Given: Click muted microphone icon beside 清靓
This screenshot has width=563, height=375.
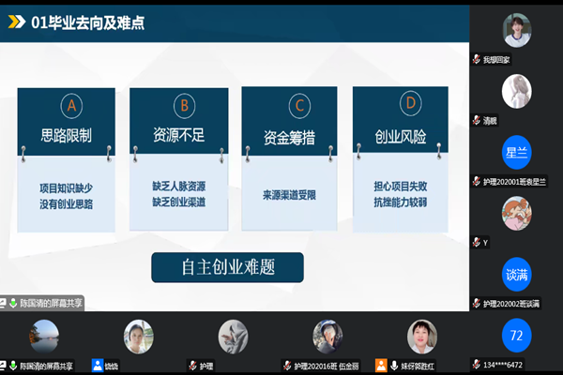Looking at the screenshot, I should (477, 120).
